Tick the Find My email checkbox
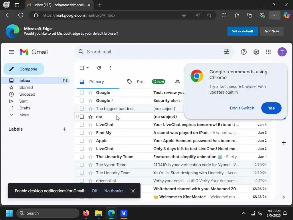 click(82, 133)
